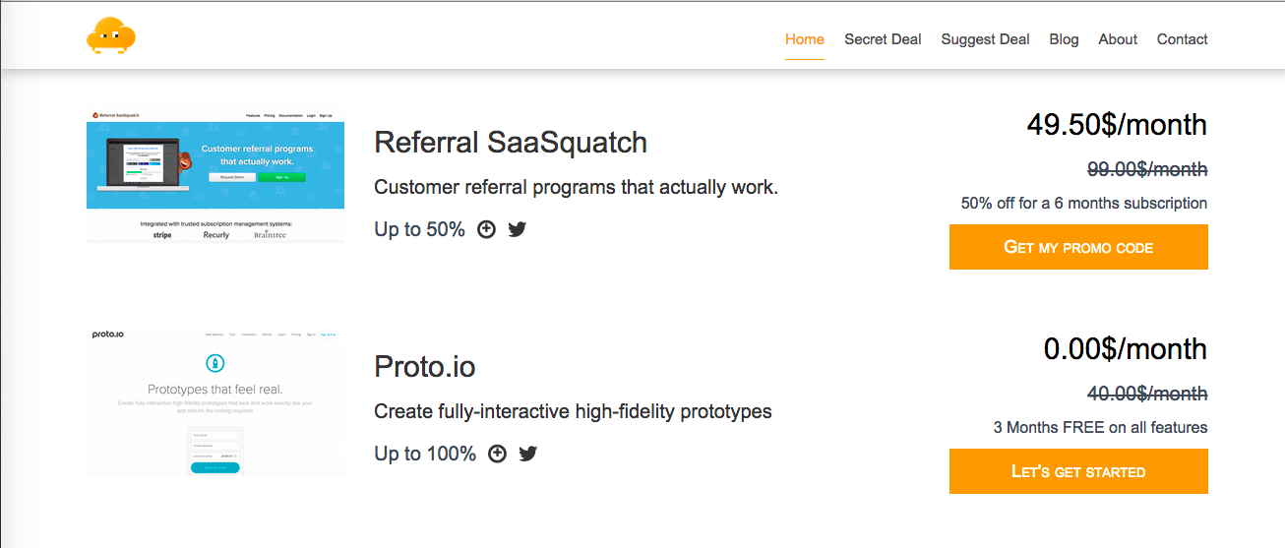Open the Referral SaaSquatch title link

[511, 143]
